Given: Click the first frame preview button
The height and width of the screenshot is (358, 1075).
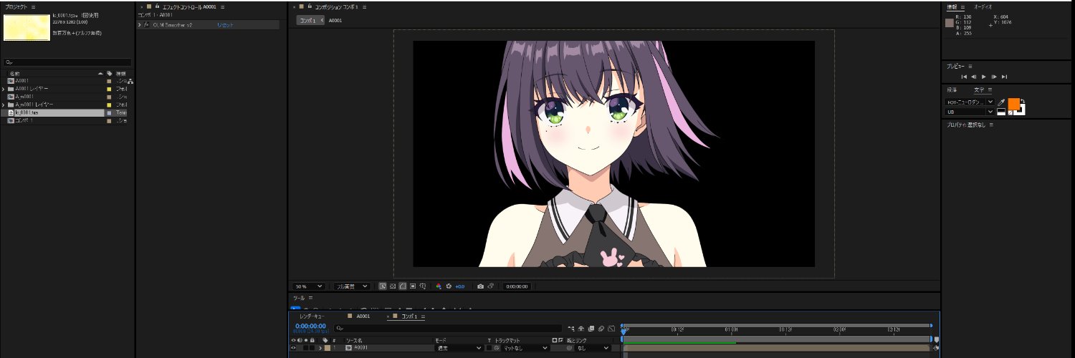Looking at the screenshot, I should tap(964, 76).
